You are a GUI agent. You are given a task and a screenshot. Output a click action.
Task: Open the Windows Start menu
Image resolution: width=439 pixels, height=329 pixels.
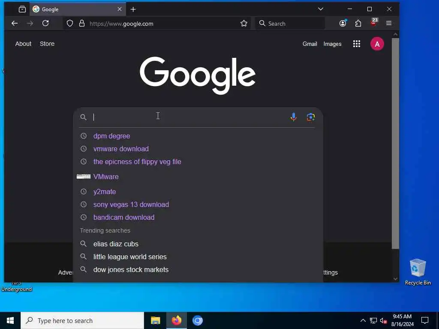coord(10,320)
